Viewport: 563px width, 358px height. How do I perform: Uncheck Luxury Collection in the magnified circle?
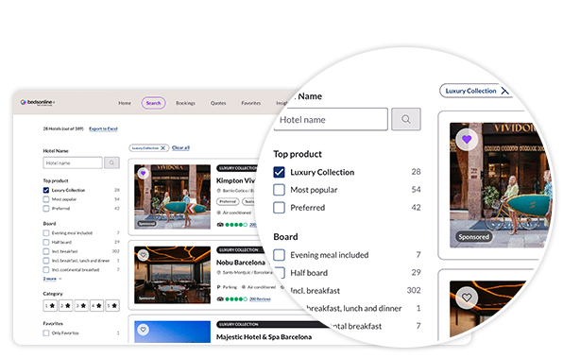pos(279,172)
